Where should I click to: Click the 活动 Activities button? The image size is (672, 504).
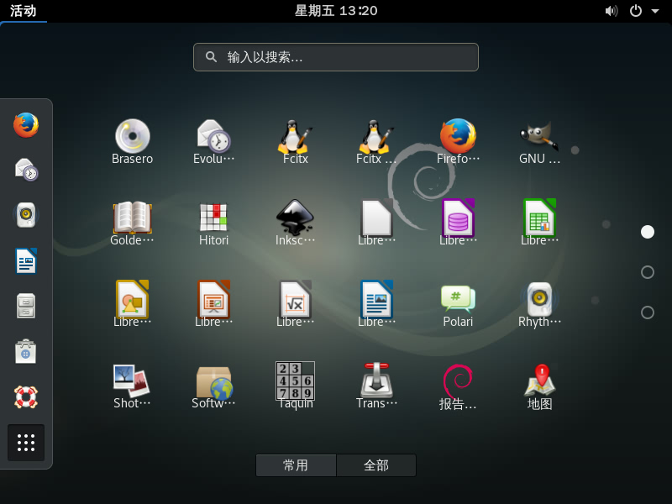24,11
